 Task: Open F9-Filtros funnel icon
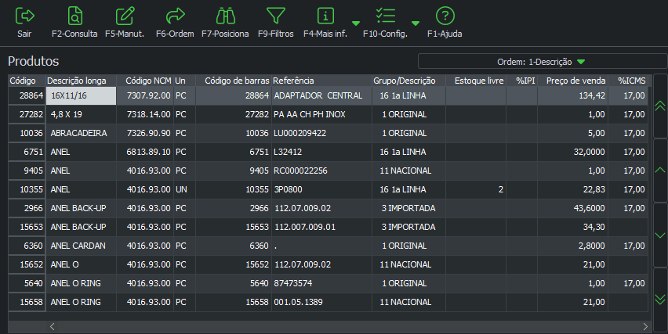pyautogui.click(x=276, y=16)
